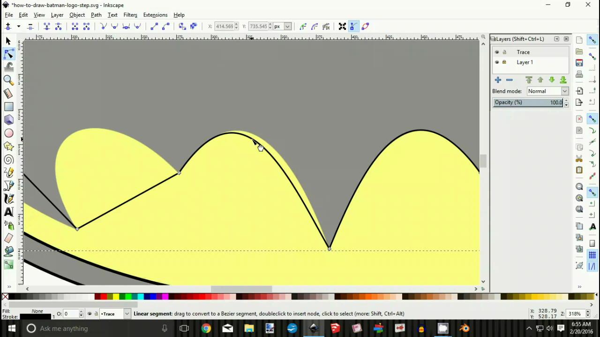
Task: Select the Text tool
Action: tap(8, 212)
